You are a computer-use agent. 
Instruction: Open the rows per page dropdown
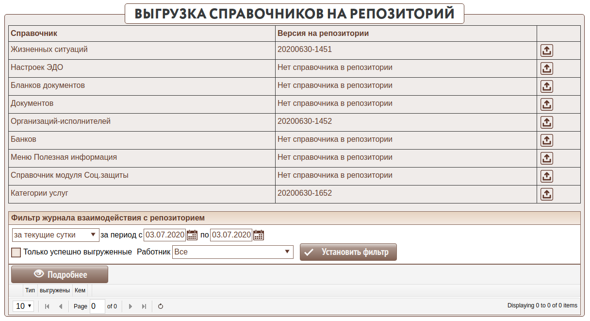coord(24,306)
